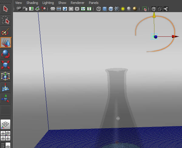Click the yellow Y-axis manipulator arrow
This screenshot has height=148, width=182.
point(154,15)
